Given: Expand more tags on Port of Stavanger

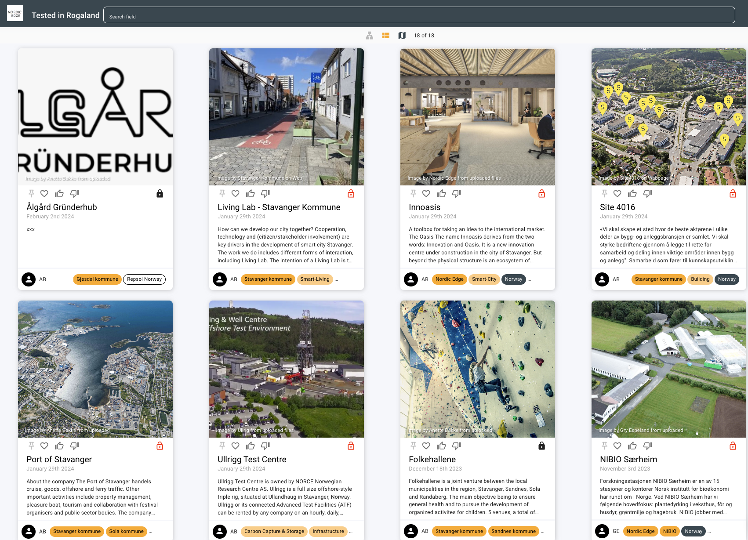Looking at the screenshot, I should tap(150, 532).
